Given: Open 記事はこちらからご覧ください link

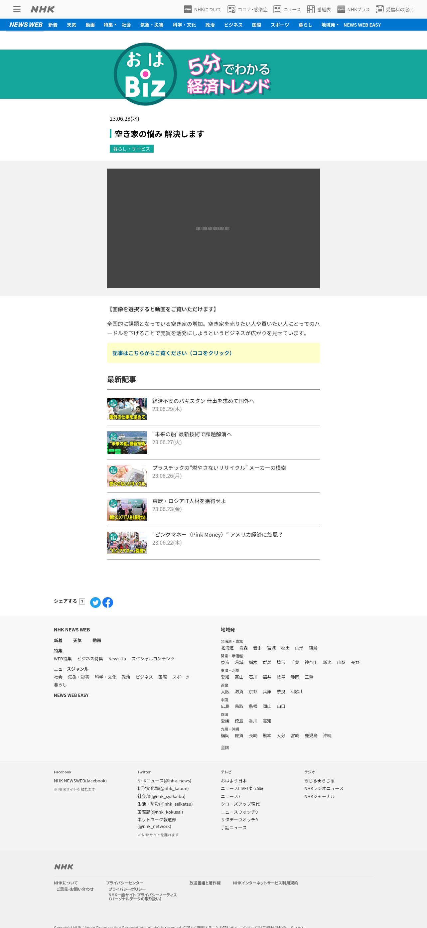Looking at the screenshot, I should [x=172, y=353].
